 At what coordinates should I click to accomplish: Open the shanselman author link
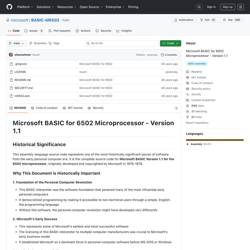(x=23, y=55)
